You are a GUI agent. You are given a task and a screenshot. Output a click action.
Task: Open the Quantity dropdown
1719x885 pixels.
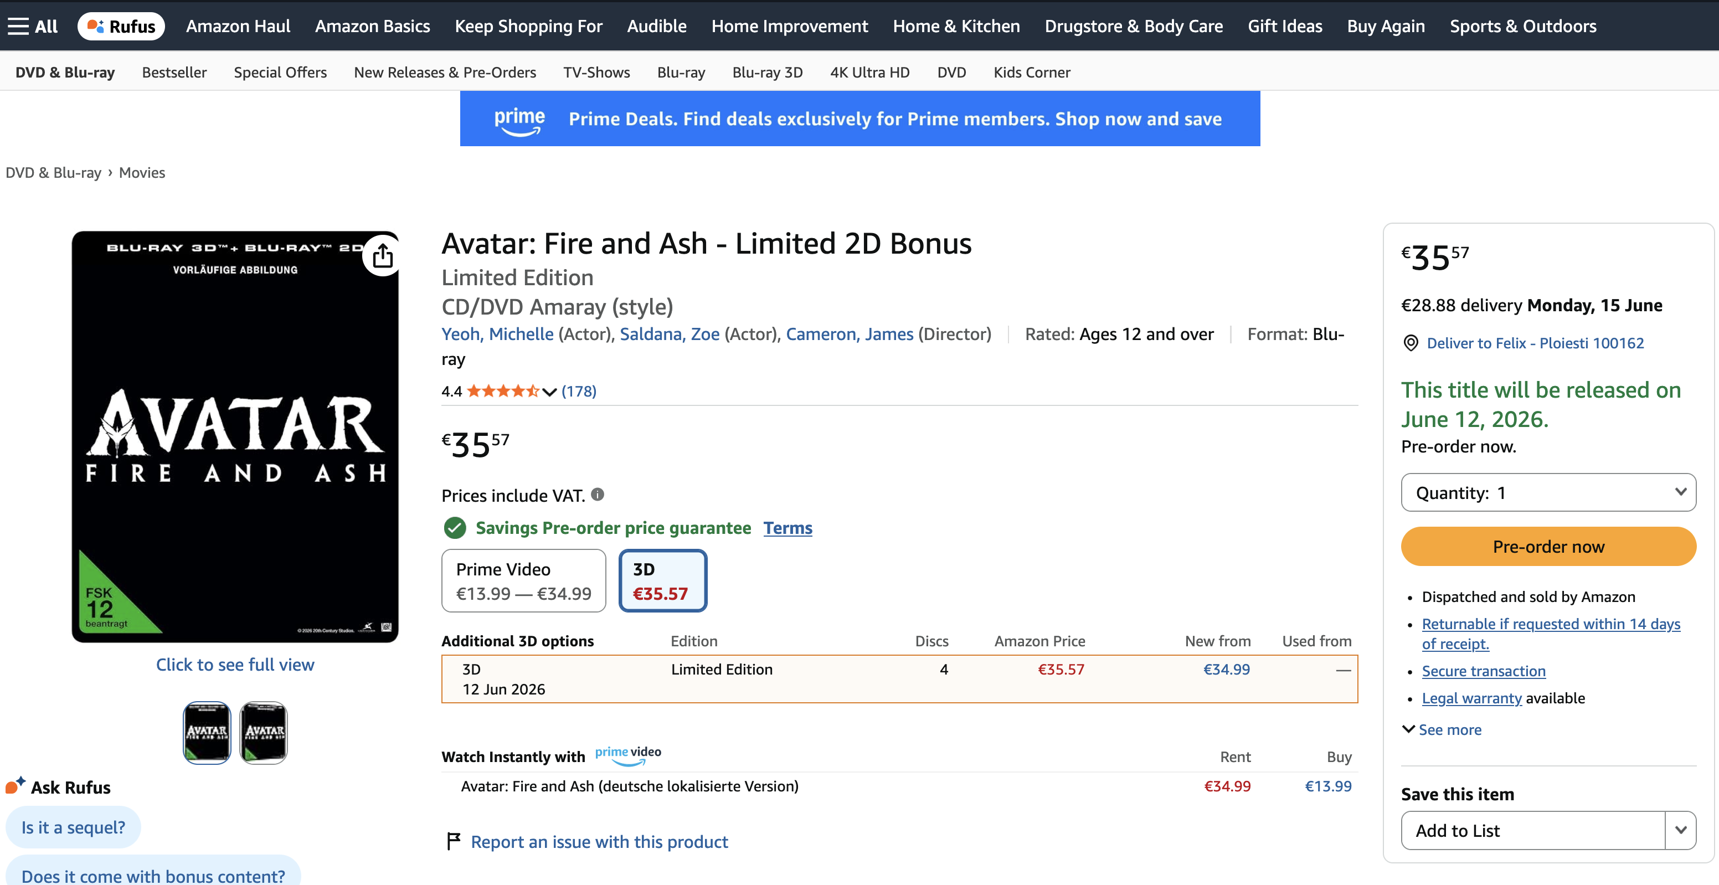[1548, 492]
